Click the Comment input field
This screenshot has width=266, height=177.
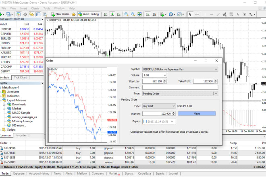(180, 87)
